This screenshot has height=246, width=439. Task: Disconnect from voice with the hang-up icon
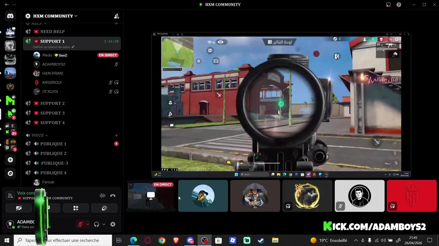pos(113,196)
